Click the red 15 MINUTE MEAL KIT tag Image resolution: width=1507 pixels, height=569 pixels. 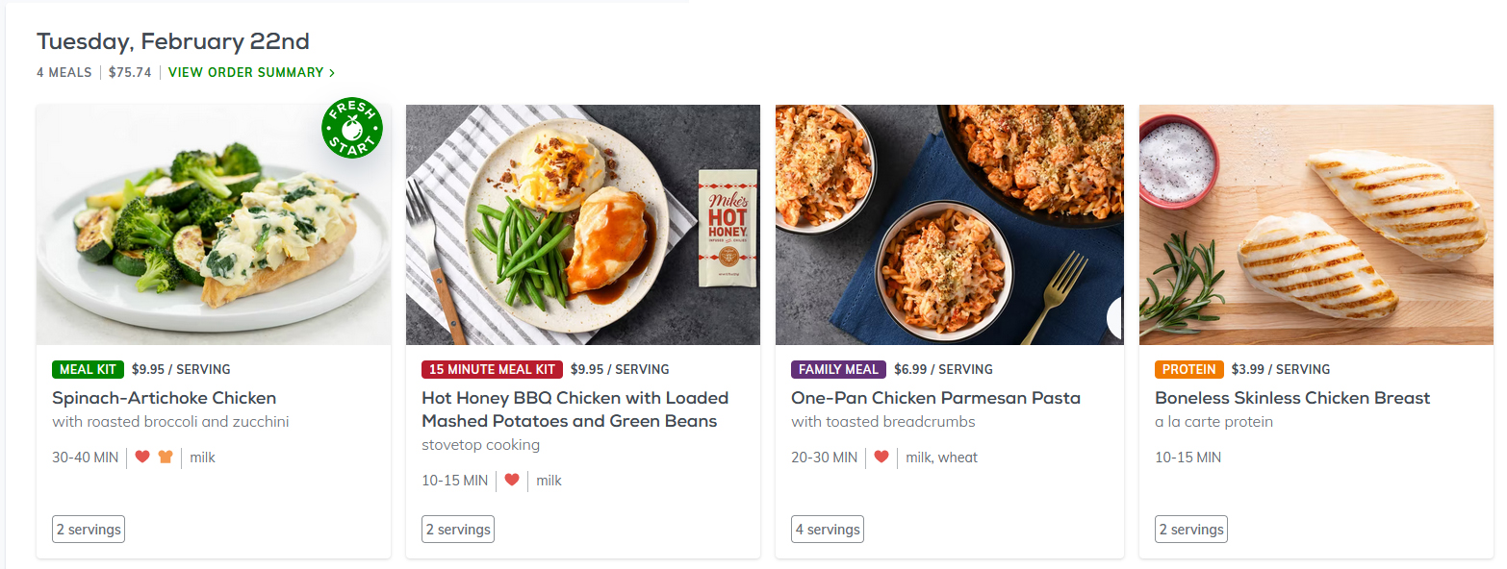(x=492, y=369)
